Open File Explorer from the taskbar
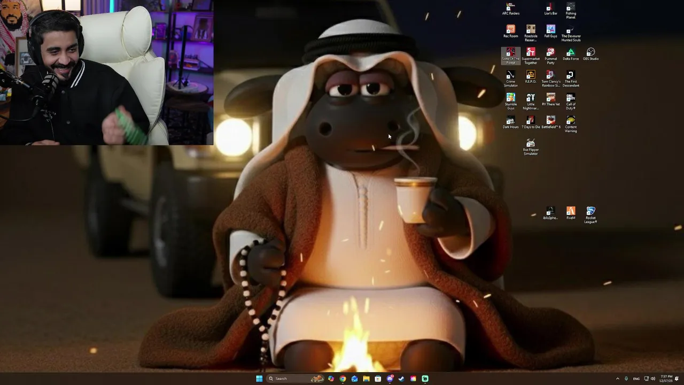Image resolution: width=684 pixels, height=385 pixels. coord(366,379)
